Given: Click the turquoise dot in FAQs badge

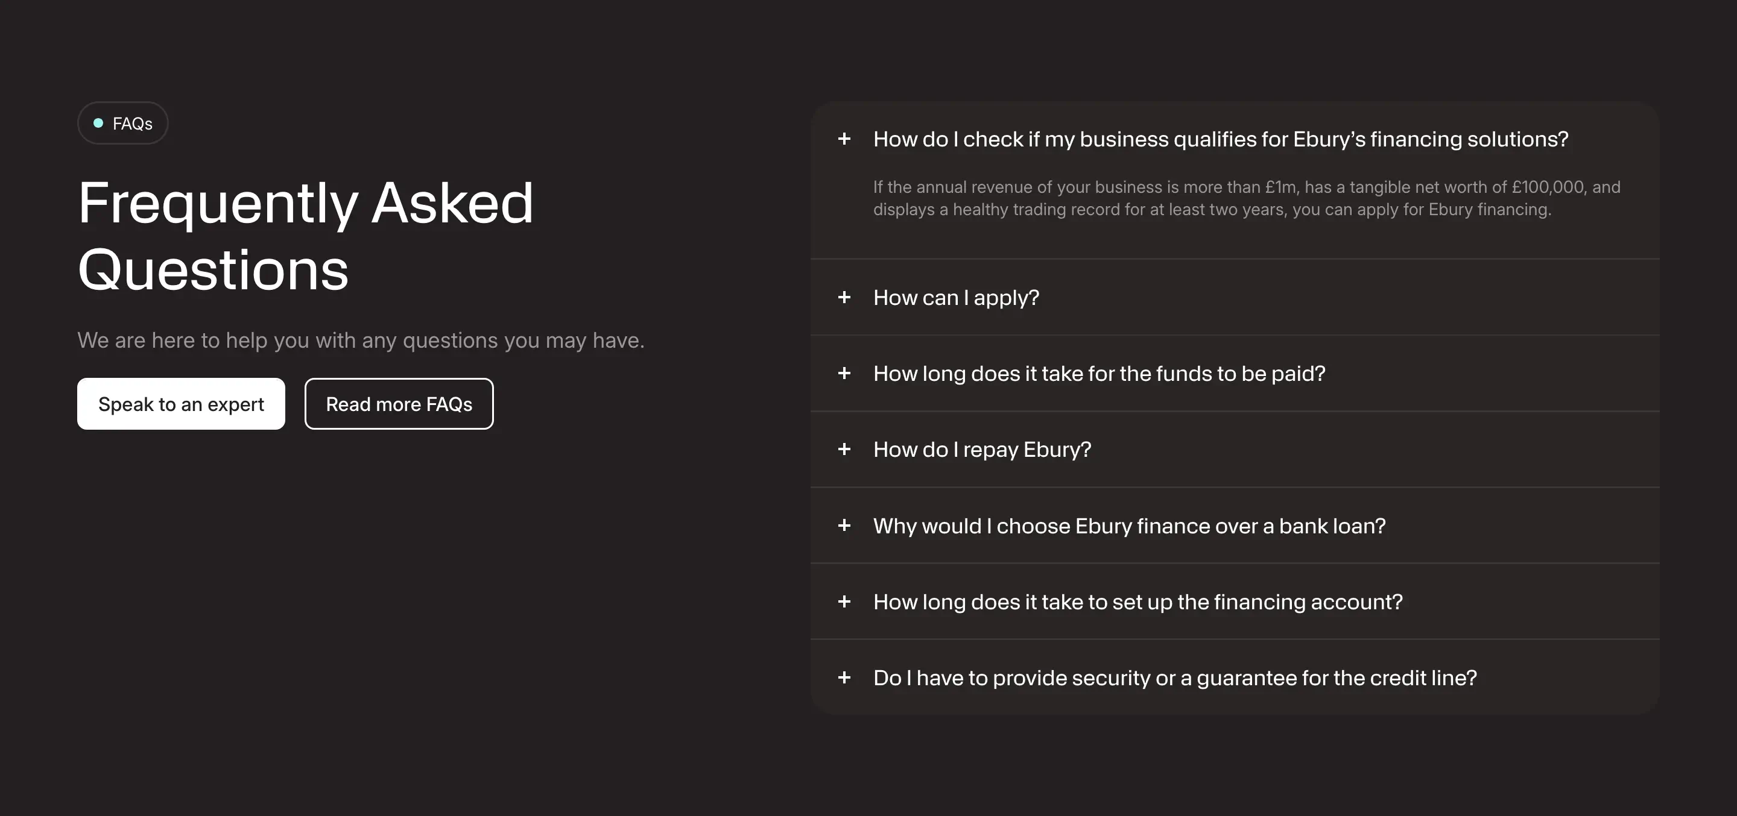Looking at the screenshot, I should [98, 122].
